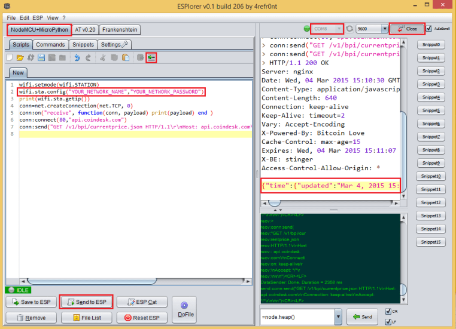This screenshot has height=329, width=456.
Task: Toggle the AutoScroll checkbox
Action: [x=428, y=29]
